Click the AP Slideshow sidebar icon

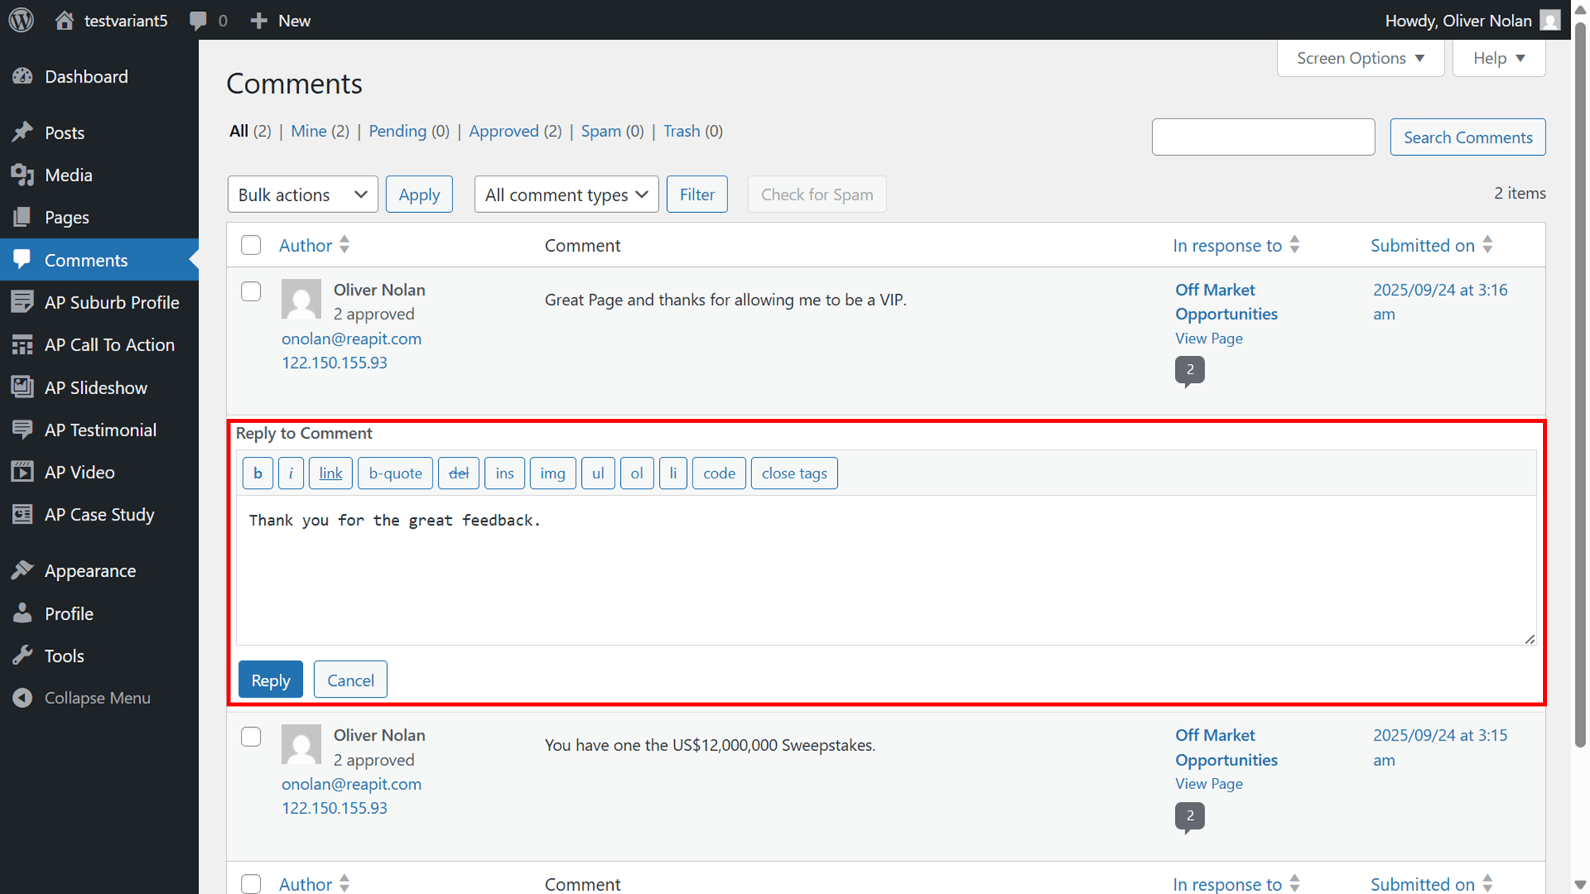(22, 387)
